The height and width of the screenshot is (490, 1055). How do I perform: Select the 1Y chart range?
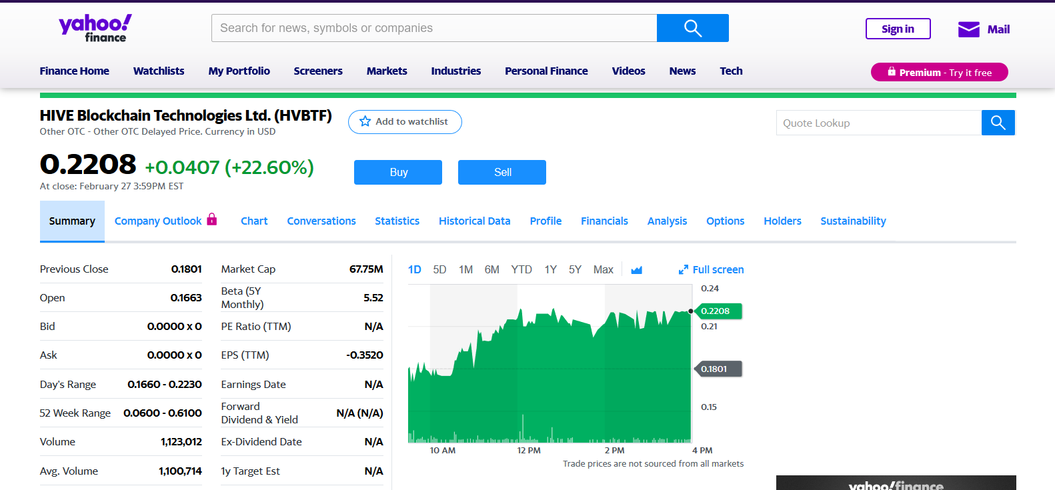click(x=550, y=269)
